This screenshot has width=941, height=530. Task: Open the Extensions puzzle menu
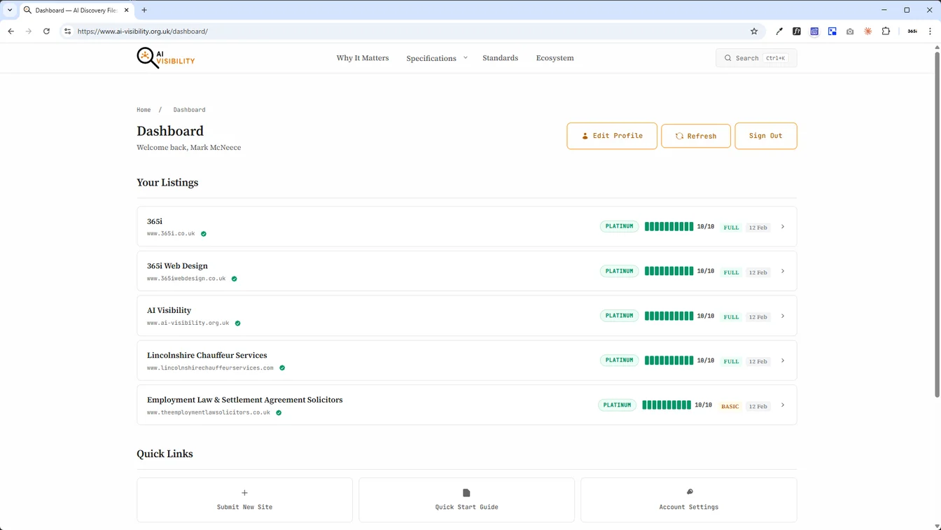pos(886,31)
